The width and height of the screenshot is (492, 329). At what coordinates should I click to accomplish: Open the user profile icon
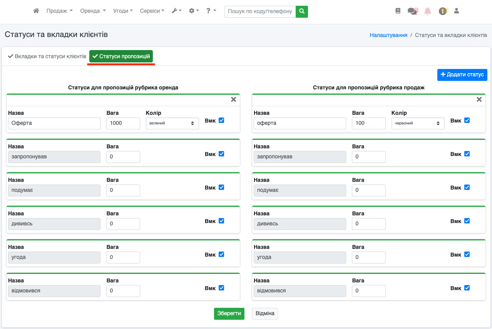click(457, 11)
